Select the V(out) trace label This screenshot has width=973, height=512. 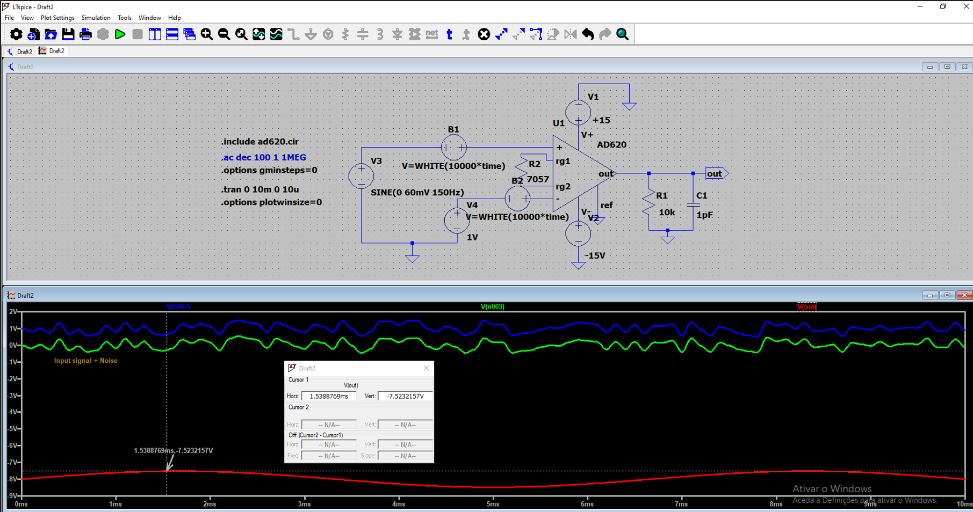pyautogui.click(x=806, y=306)
